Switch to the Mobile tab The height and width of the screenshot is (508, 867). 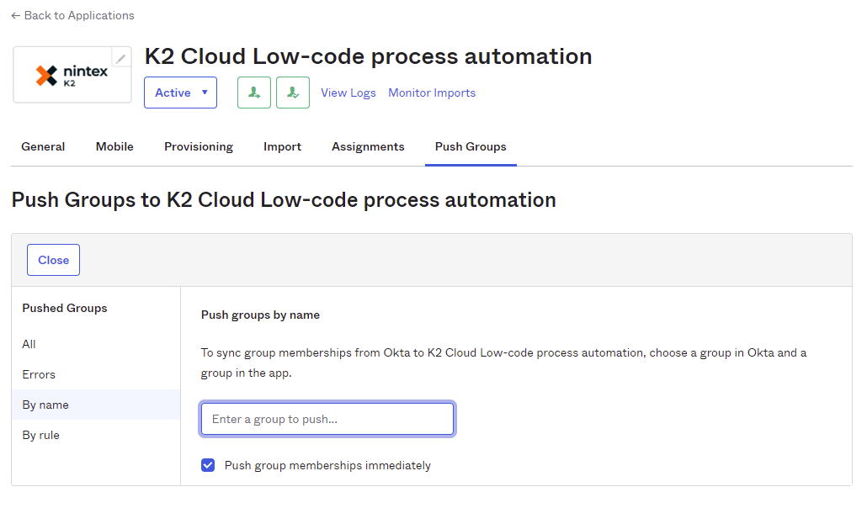point(114,146)
